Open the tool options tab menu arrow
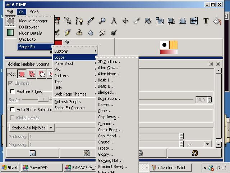 [211, 64]
